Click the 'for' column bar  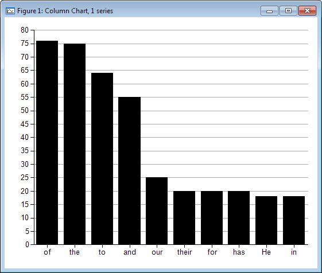pyautogui.click(x=212, y=218)
